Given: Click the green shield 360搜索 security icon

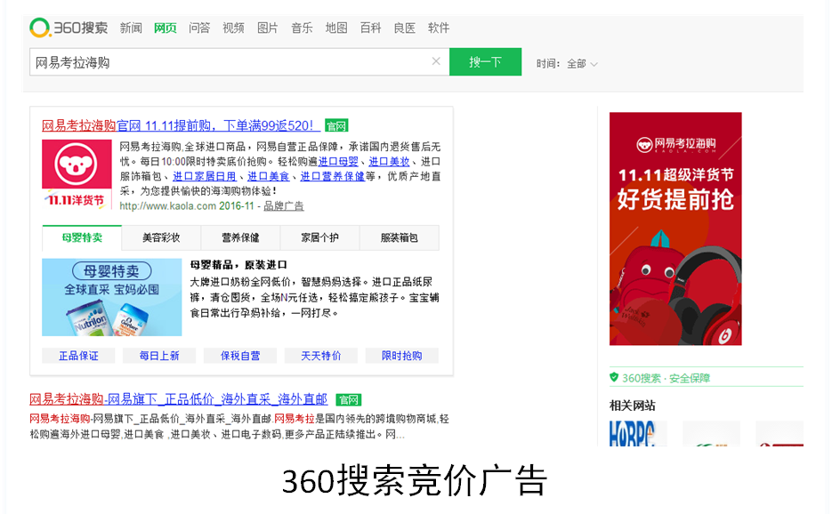Looking at the screenshot, I should click(614, 377).
